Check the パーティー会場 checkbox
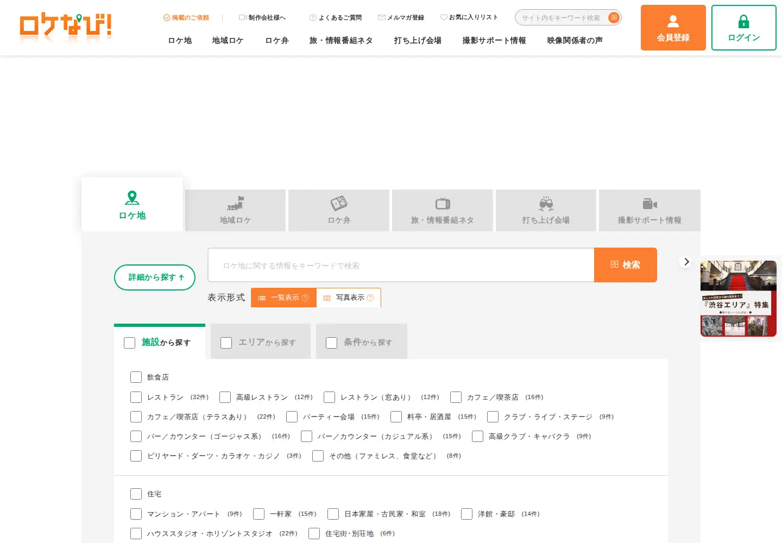The height and width of the screenshot is (543, 782). click(292, 417)
